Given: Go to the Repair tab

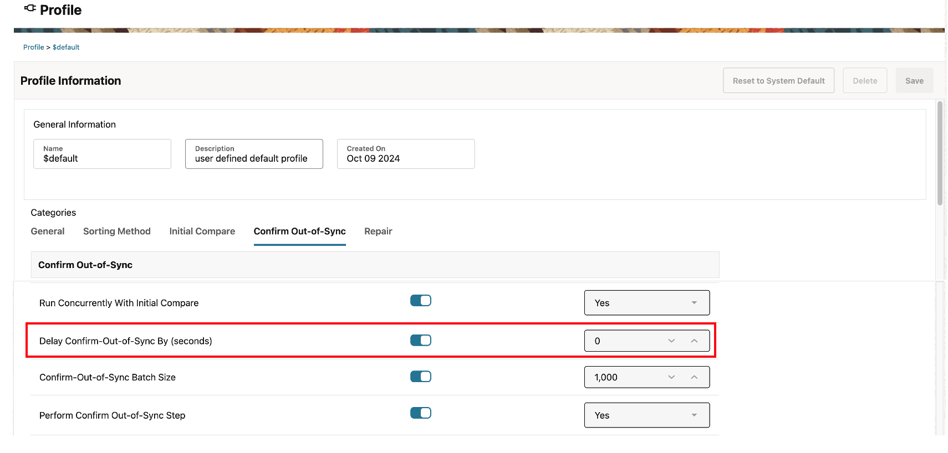Looking at the screenshot, I should point(378,231).
